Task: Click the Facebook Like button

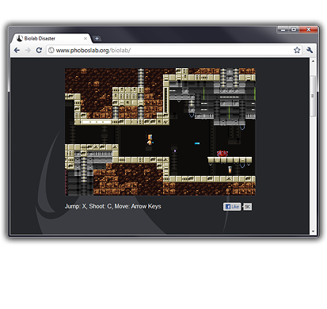Action: coord(232,207)
